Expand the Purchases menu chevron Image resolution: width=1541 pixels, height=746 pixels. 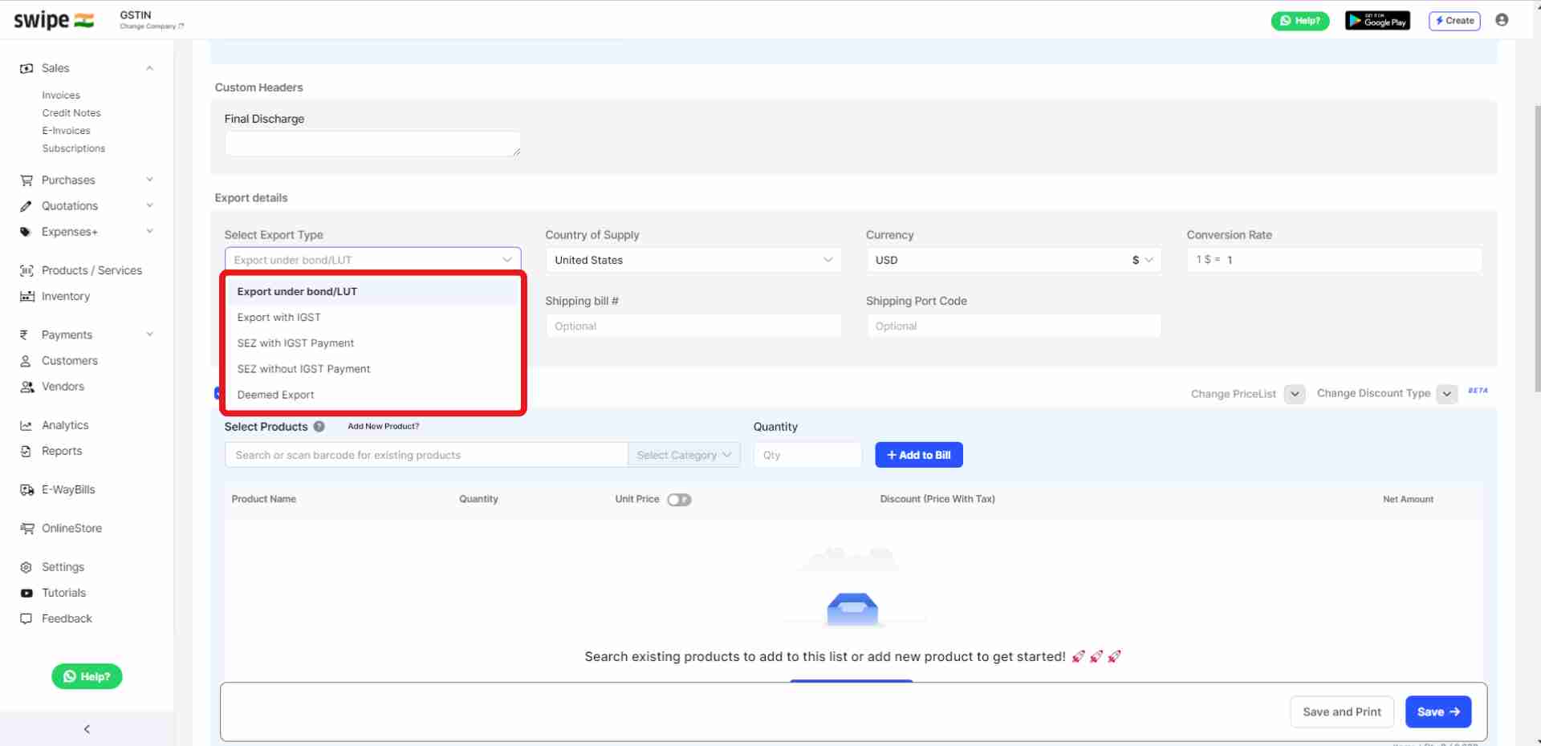click(x=149, y=180)
